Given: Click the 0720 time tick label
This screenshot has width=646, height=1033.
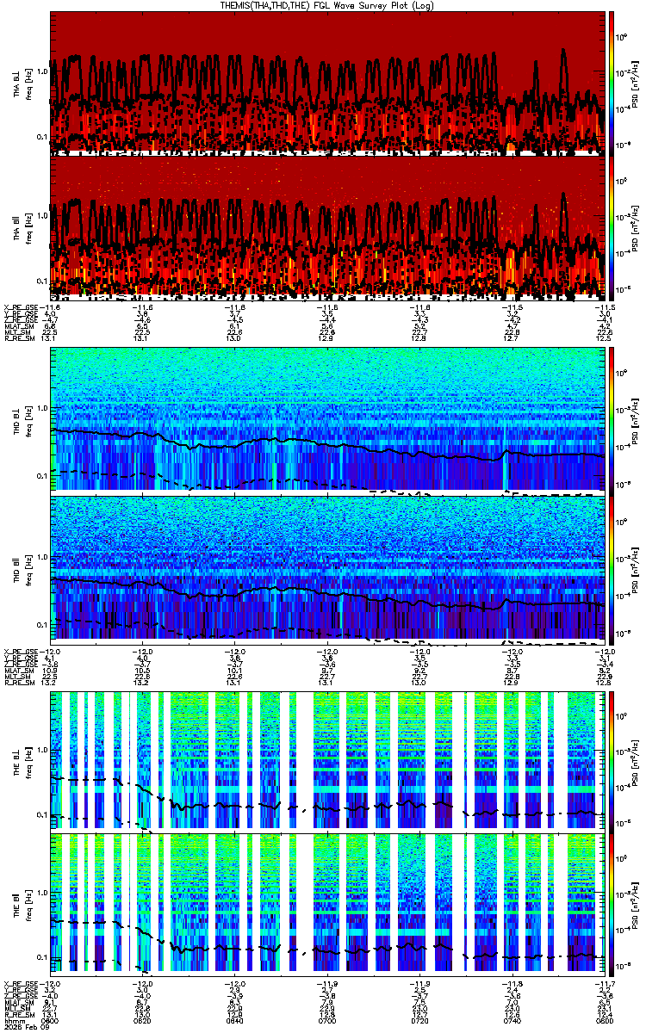Looking at the screenshot, I should pos(419,1019).
